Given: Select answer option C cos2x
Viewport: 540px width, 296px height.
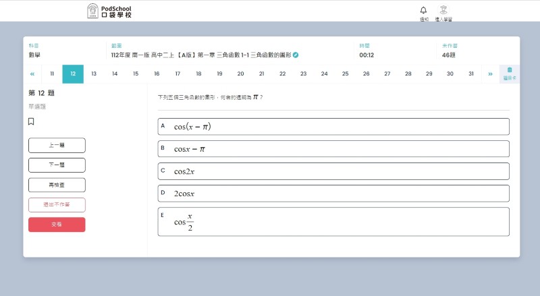Looking at the screenshot, I should pos(333,171).
